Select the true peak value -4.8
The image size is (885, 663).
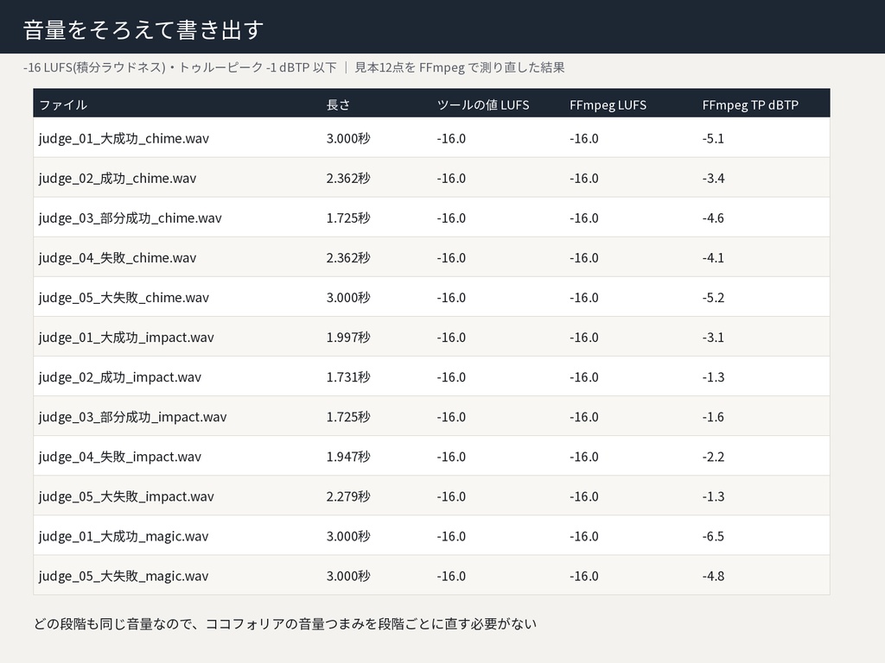pos(713,576)
